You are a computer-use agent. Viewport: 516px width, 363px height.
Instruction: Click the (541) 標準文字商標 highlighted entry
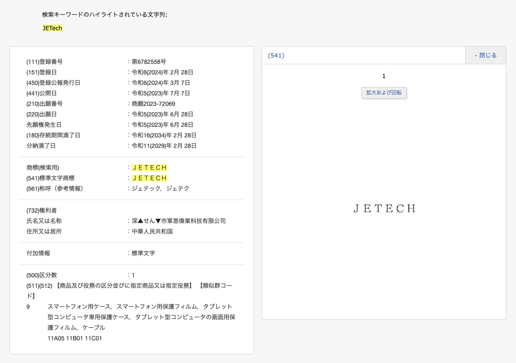click(x=149, y=178)
